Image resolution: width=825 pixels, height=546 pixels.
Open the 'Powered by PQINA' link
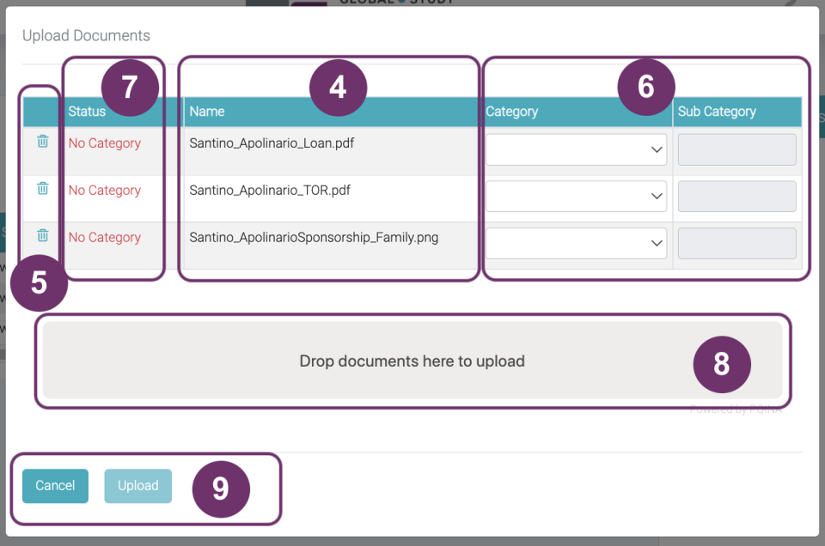[x=736, y=409]
